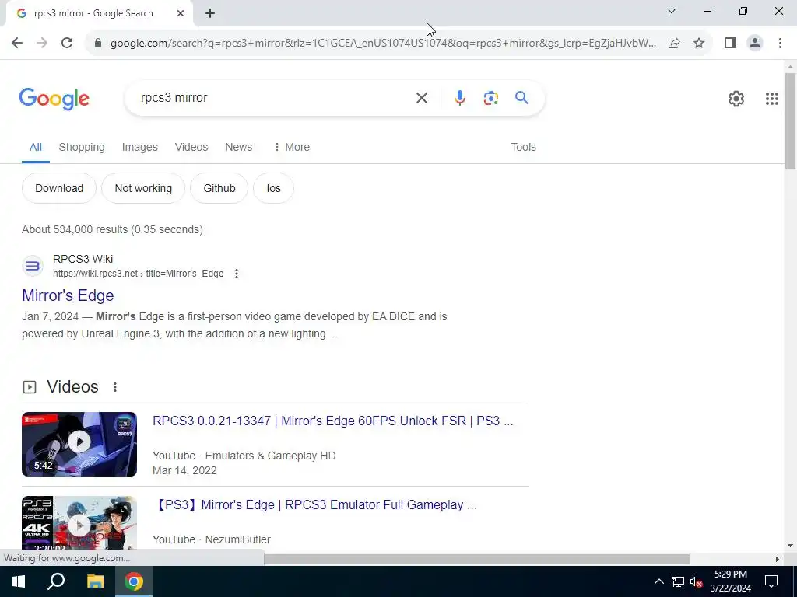Clear the search box text

click(x=421, y=98)
